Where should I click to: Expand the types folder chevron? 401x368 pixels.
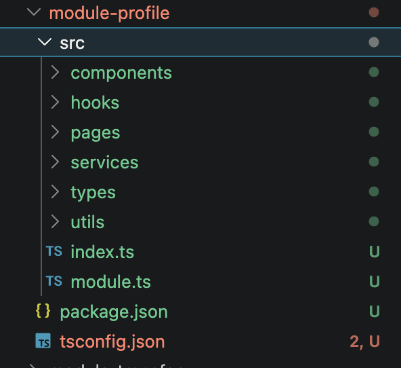[x=55, y=191]
